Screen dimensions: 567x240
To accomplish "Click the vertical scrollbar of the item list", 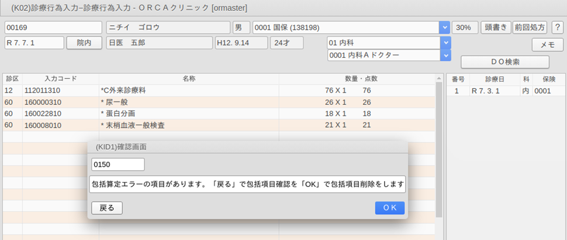I will pyautogui.click(x=439, y=146).
